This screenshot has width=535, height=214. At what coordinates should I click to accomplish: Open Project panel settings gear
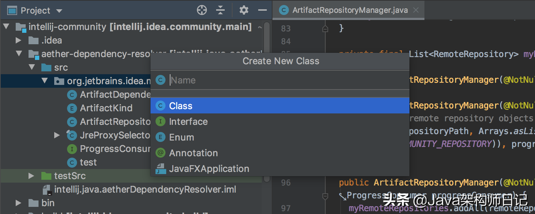point(244,10)
